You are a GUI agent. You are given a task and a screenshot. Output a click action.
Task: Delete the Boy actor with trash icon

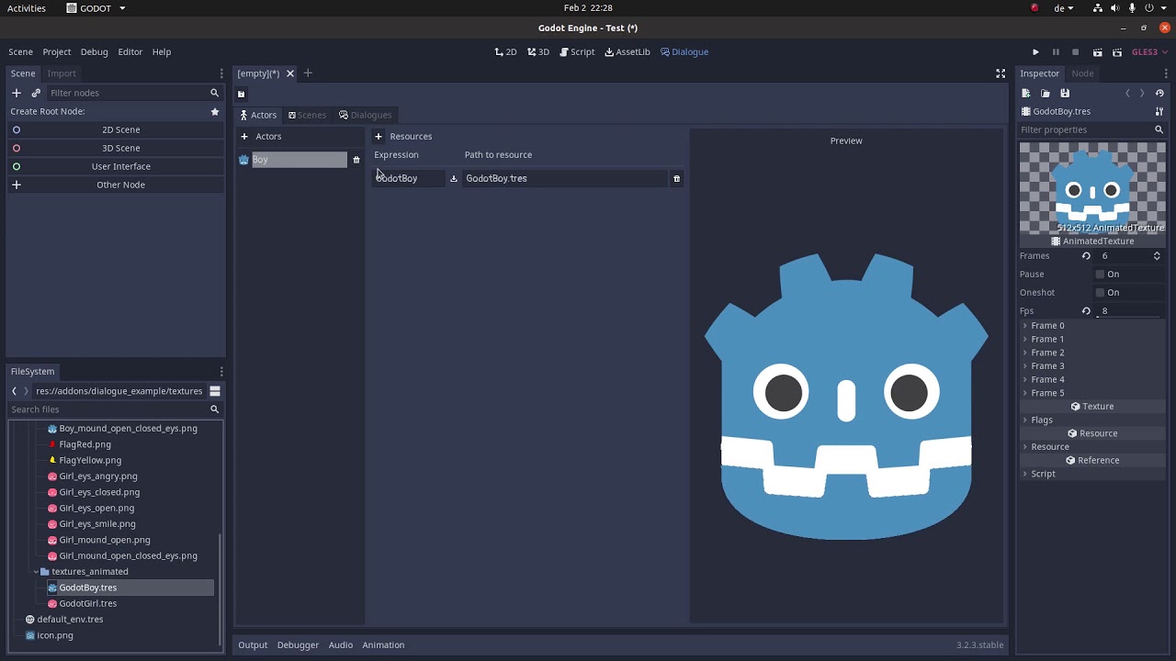point(356,160)
